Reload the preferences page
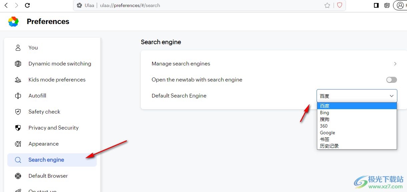This screenshot has width=407, height=192. click(x=28, y=5)
